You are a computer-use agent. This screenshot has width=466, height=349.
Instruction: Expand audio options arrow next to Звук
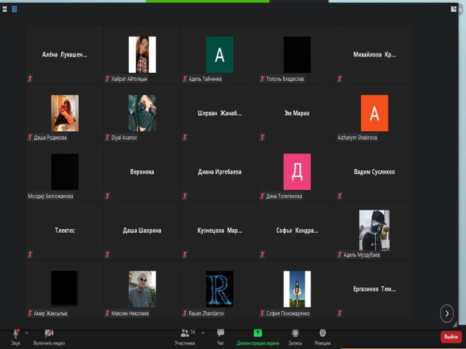tap(26, 333)
